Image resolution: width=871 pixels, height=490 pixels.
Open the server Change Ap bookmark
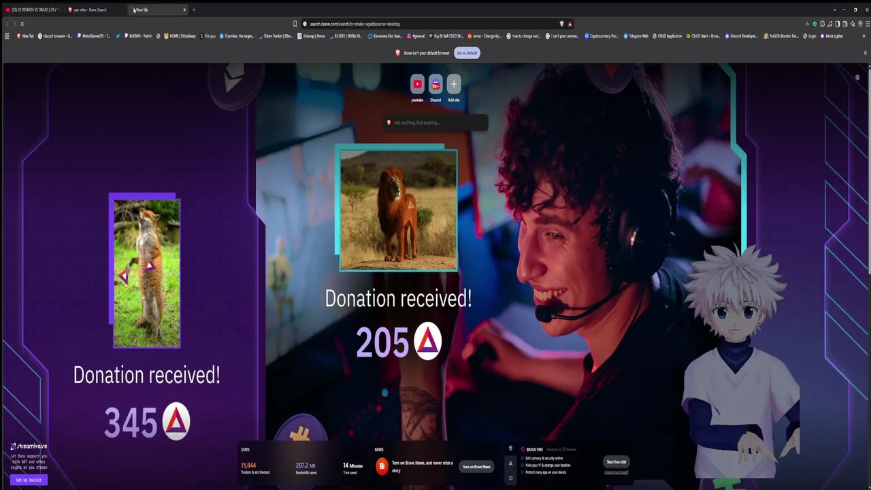(x=484, y=36)
